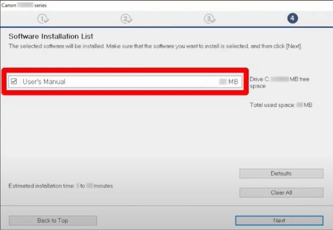333x230 pixels.
Task: Click the step 2 completed indicator
Action: pyautogui.click(x=126, y=19)
